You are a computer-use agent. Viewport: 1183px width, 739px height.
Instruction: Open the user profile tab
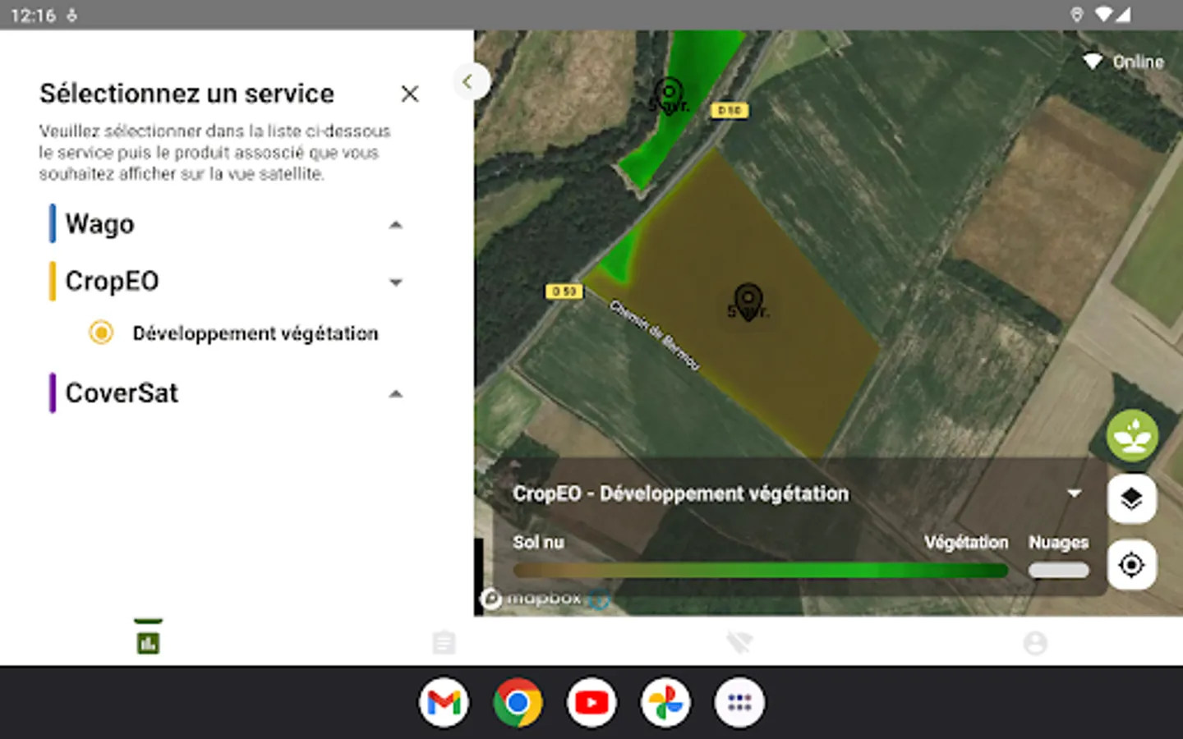coord(1035,642)
